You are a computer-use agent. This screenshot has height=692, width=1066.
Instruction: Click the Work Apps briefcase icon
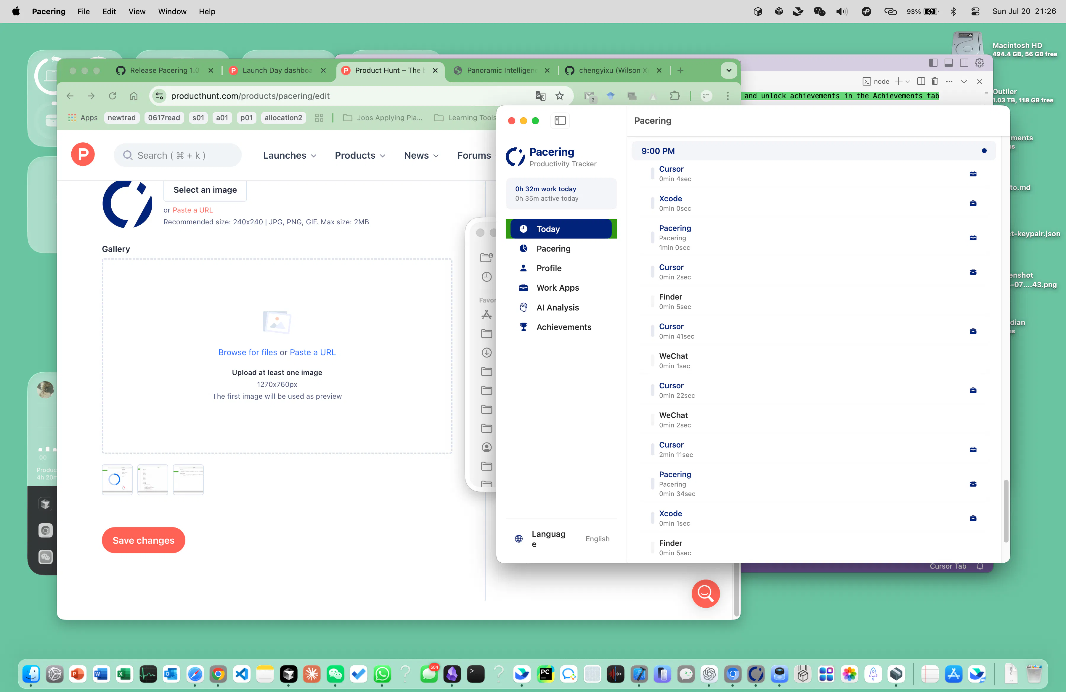[x=523, y=288]
